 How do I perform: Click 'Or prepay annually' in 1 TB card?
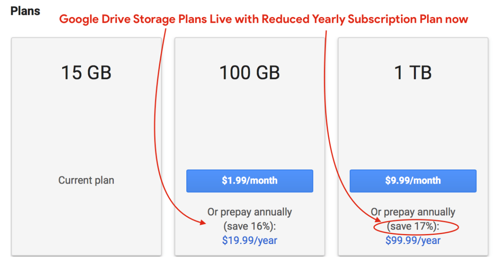(413, 212)
